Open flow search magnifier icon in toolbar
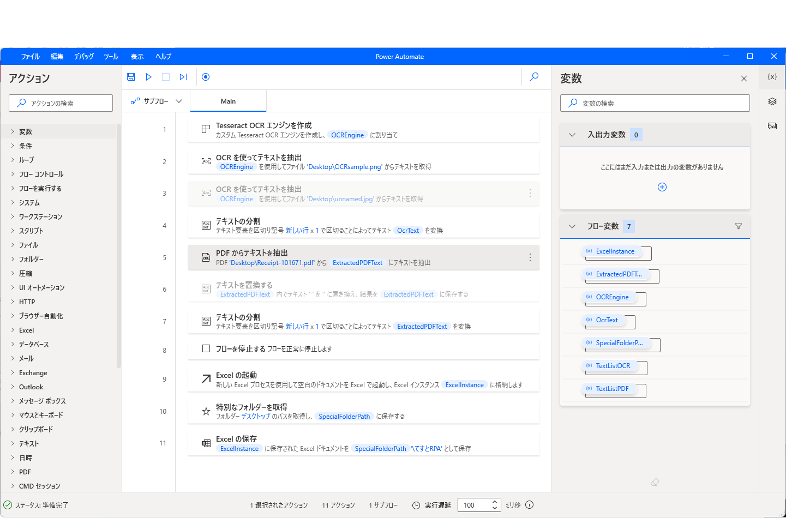The width and height of the screenshot is (786, 518). (x=534, y=77)
